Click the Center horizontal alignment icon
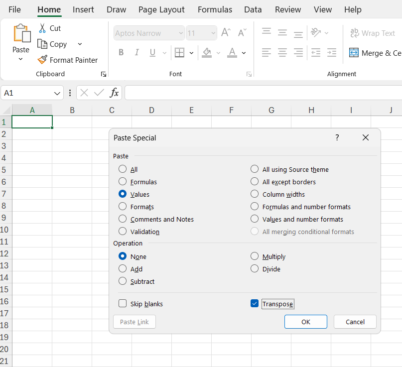 tap(282, 53)
